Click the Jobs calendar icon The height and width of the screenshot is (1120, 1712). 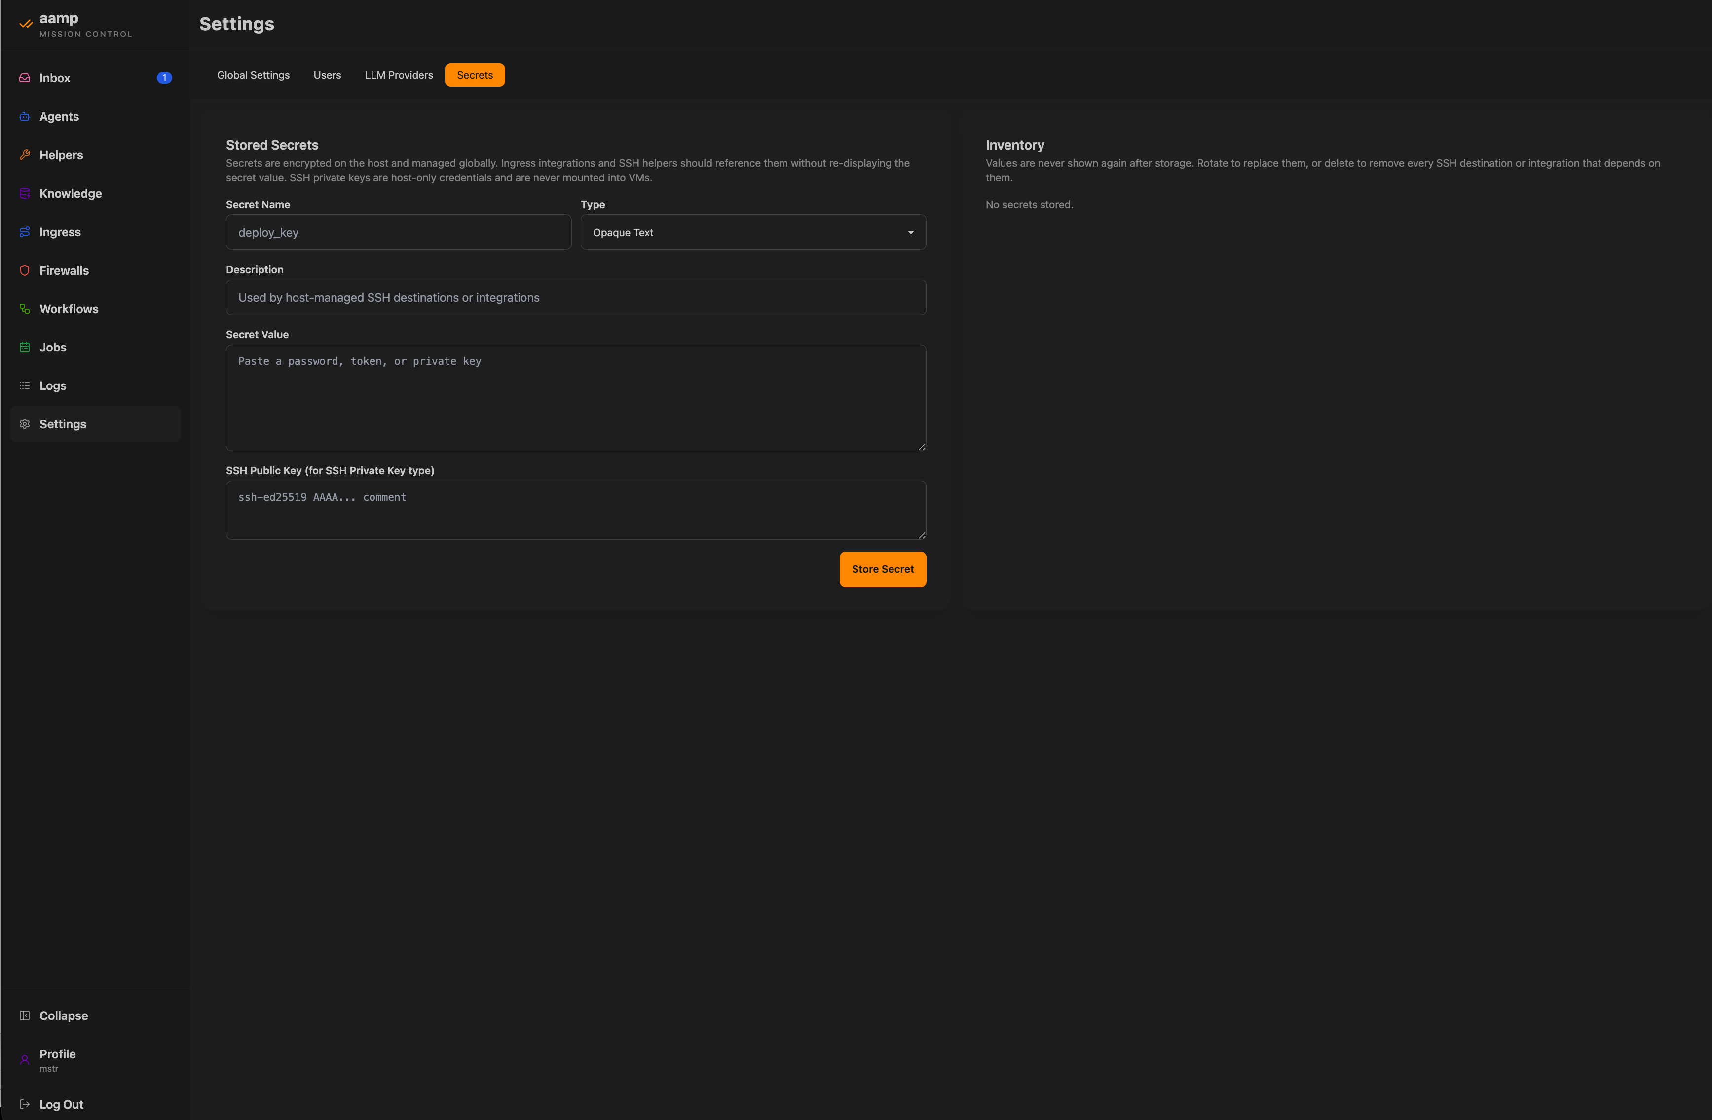coord(25,347)
